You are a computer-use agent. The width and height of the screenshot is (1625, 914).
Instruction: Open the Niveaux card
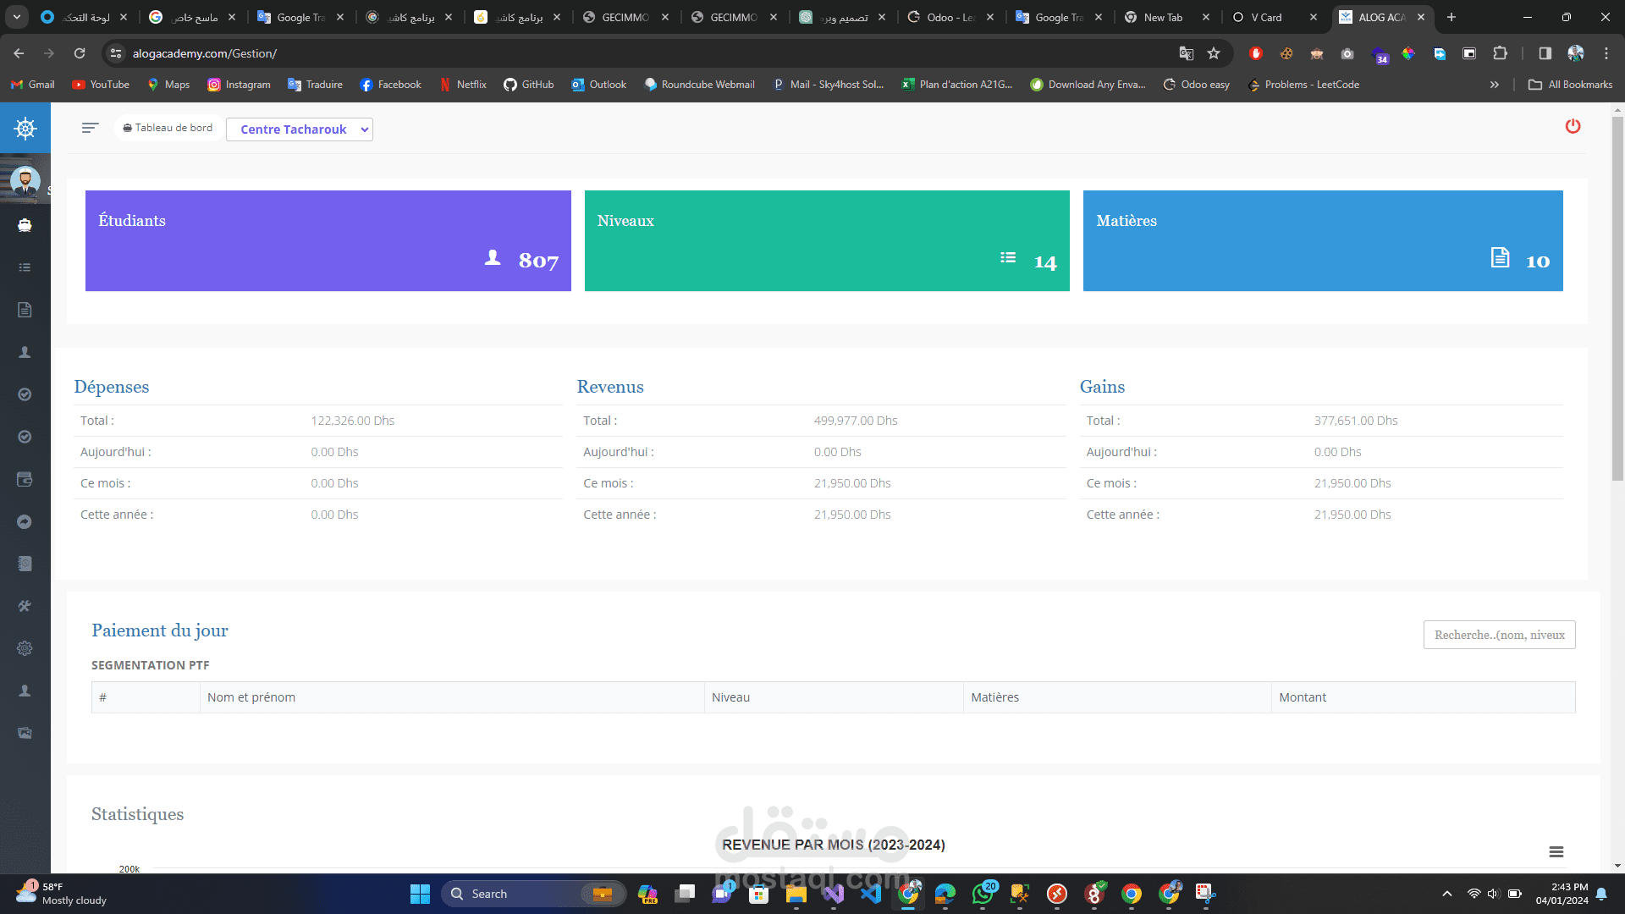pyautogui.click(x=827, y=240)
